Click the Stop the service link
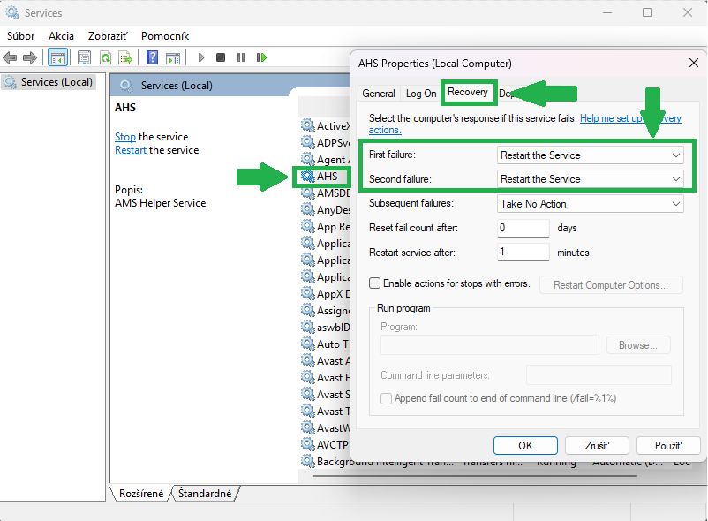Viewport: 708px width, 521px height. (x=125, y=137)
